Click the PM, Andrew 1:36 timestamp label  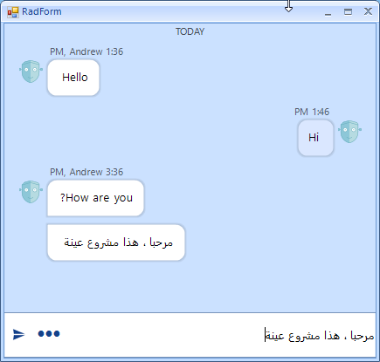[86, 51]
